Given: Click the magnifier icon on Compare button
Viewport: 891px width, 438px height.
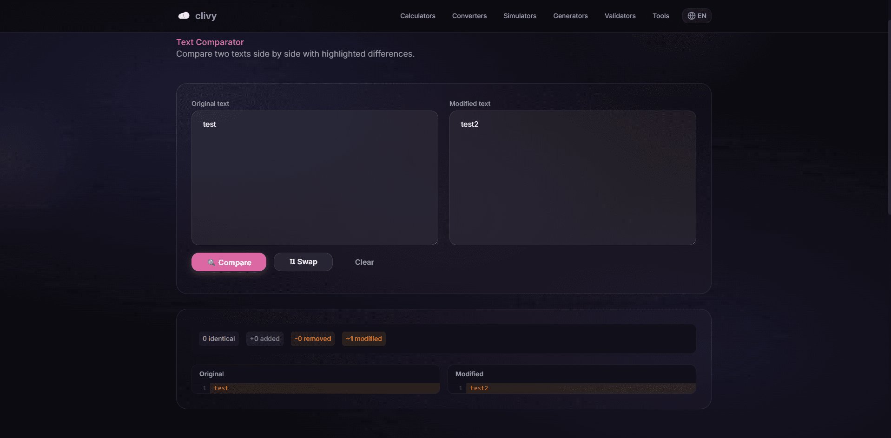Looking at the screenshot, I should (x=212, y=262).
